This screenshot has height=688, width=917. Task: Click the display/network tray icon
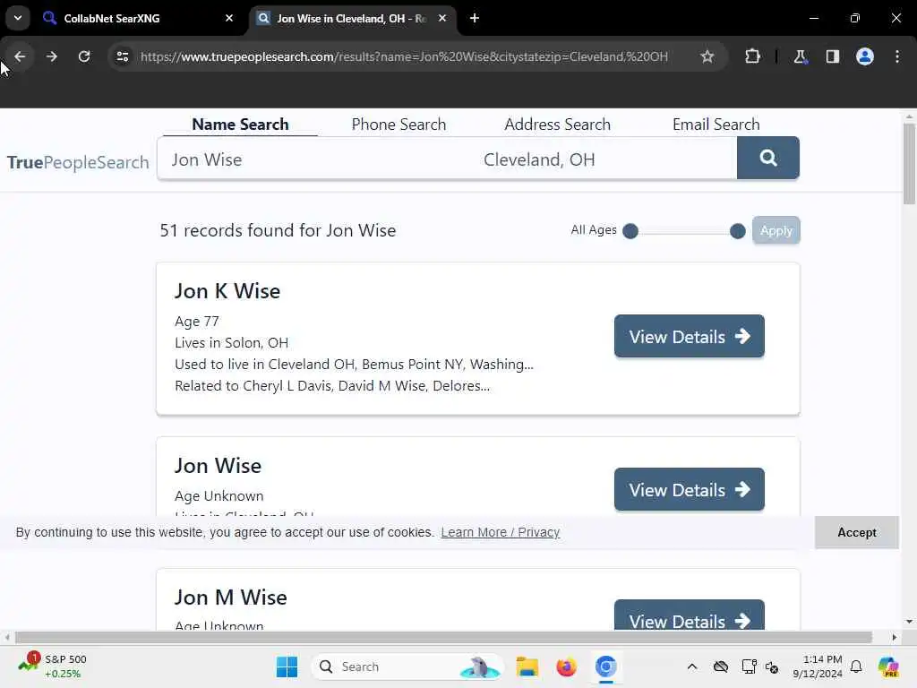click(748, 666)
